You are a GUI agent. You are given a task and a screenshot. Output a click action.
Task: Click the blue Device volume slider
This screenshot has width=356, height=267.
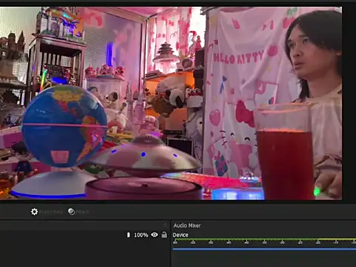(x=264, y=249)
